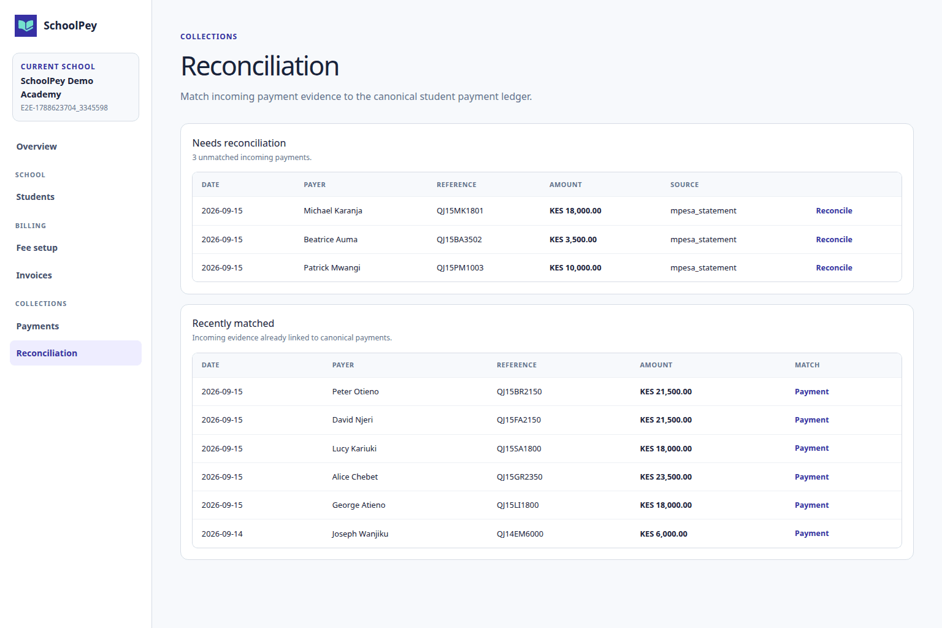Click the Source column header
The image size is (942, 628).
[684, 185]
